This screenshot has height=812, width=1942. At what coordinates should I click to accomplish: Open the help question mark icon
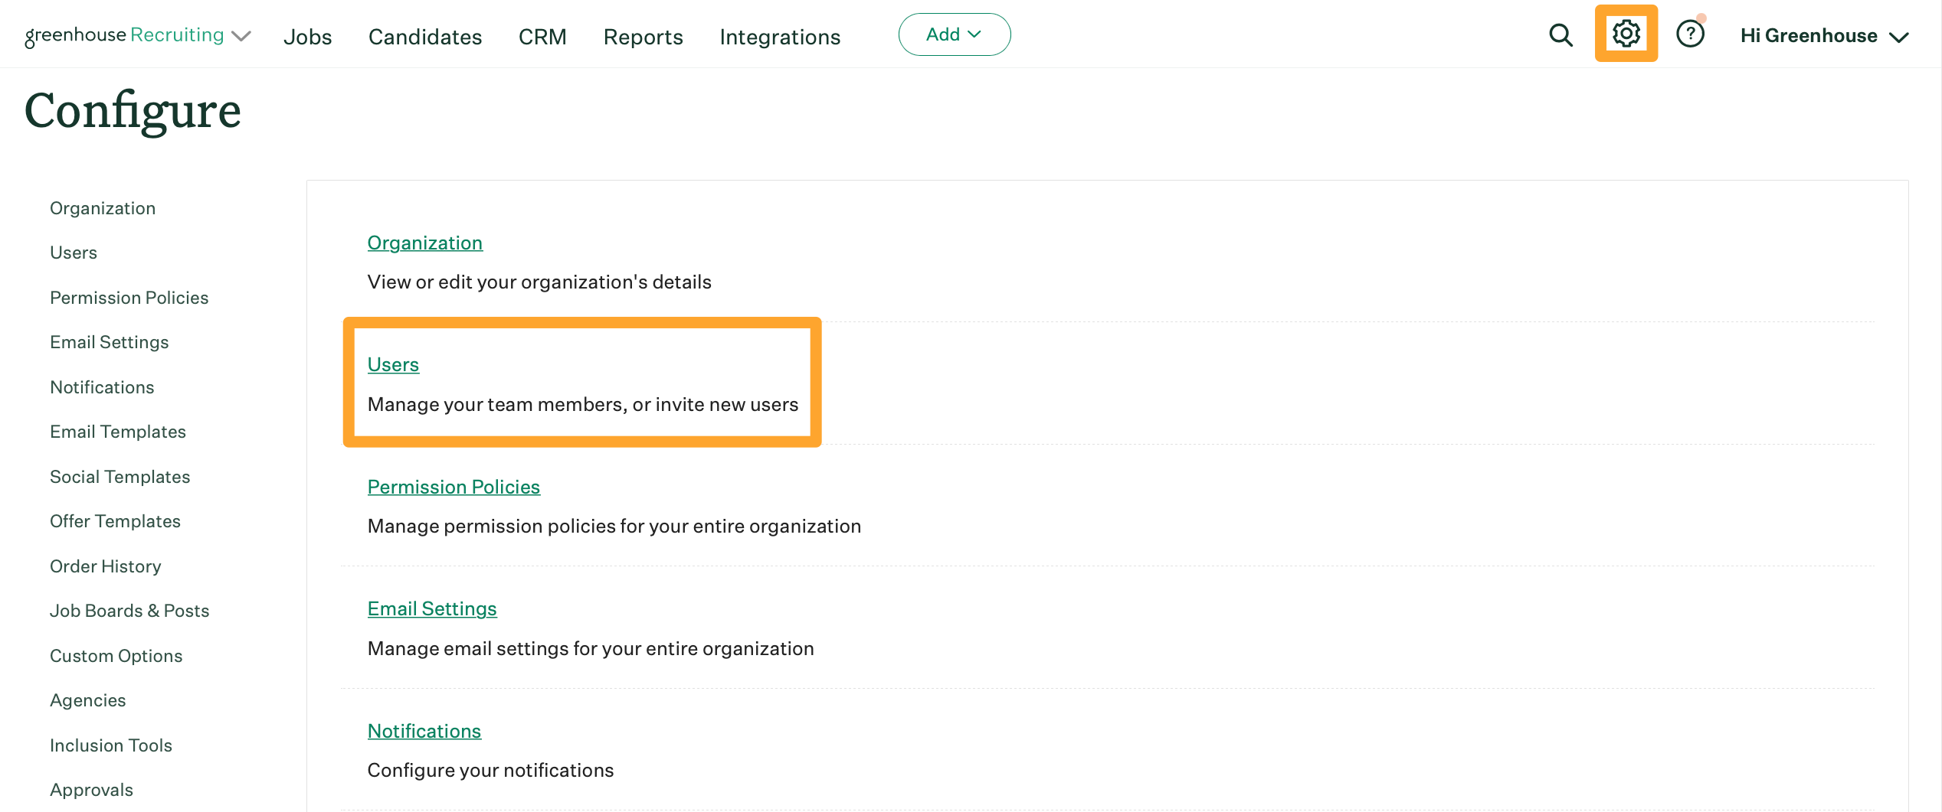point(1691,34)
